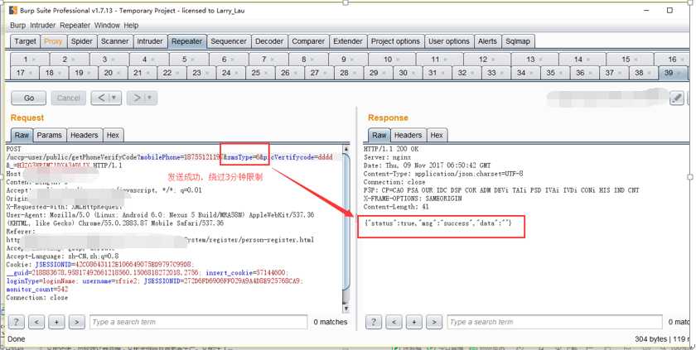This screenshot has width=696, height=350.
Task: Open the Repeater menu
Action: click(75, 26)
